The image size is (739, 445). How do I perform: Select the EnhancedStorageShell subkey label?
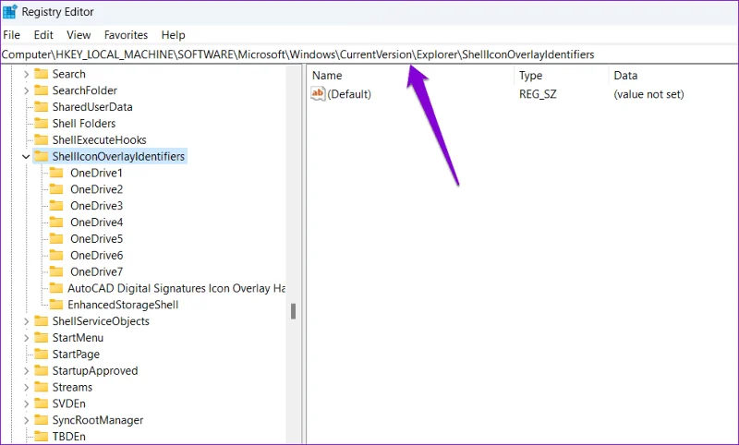[x=123, y=305]
